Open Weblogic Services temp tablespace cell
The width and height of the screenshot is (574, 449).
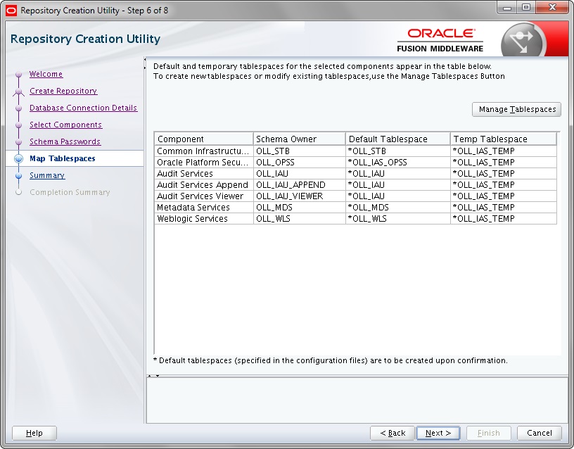[x=504, y=219]
